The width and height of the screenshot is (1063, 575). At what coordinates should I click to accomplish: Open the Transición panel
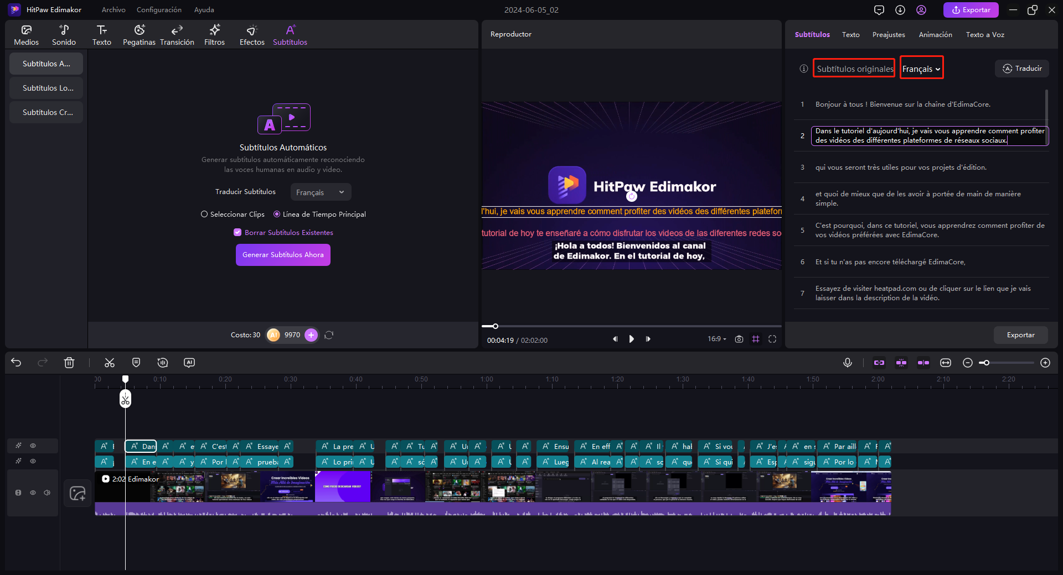(177, 35)
